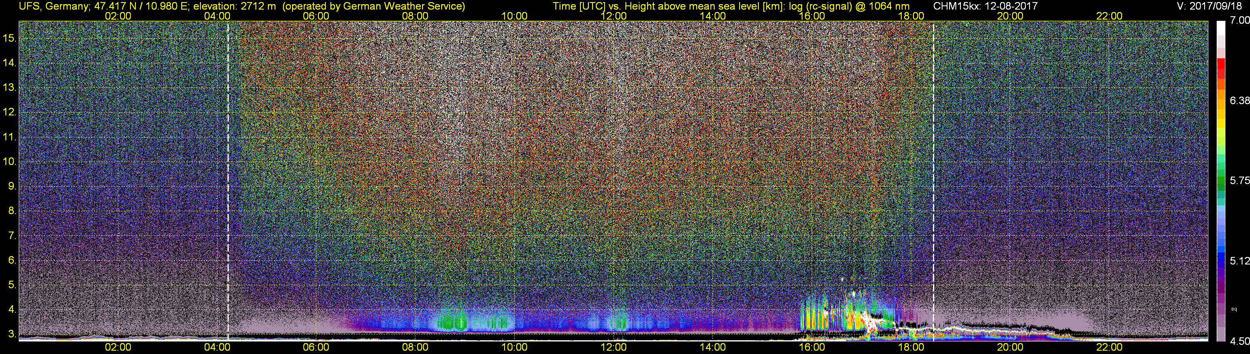This screenshot has width=1250, height=354.
Task: Click the '3.' height axis label
Action: click(12, 334)
